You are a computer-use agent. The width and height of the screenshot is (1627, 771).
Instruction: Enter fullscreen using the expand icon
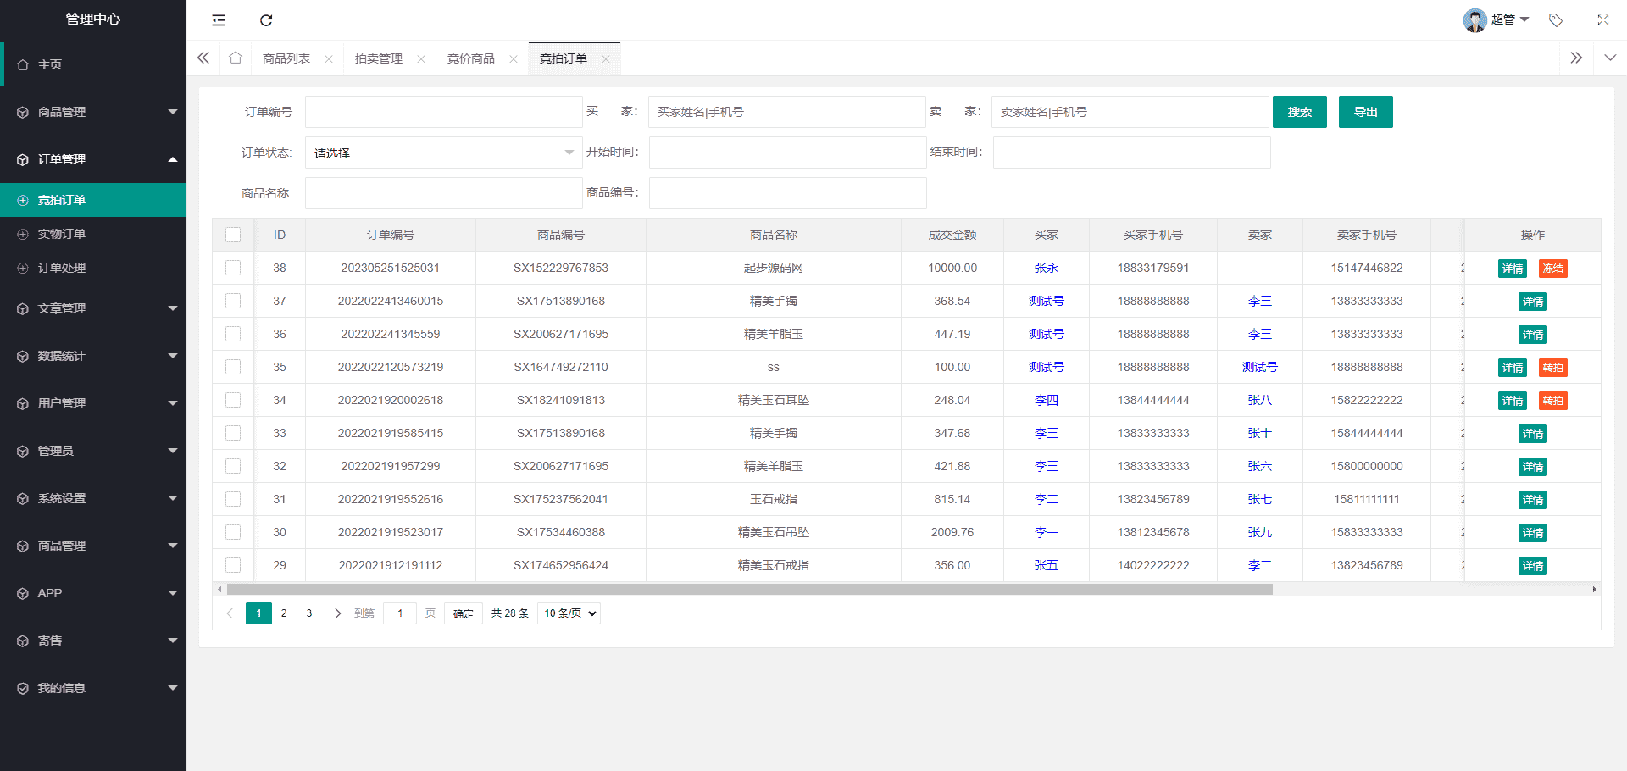coord(1602,20)
